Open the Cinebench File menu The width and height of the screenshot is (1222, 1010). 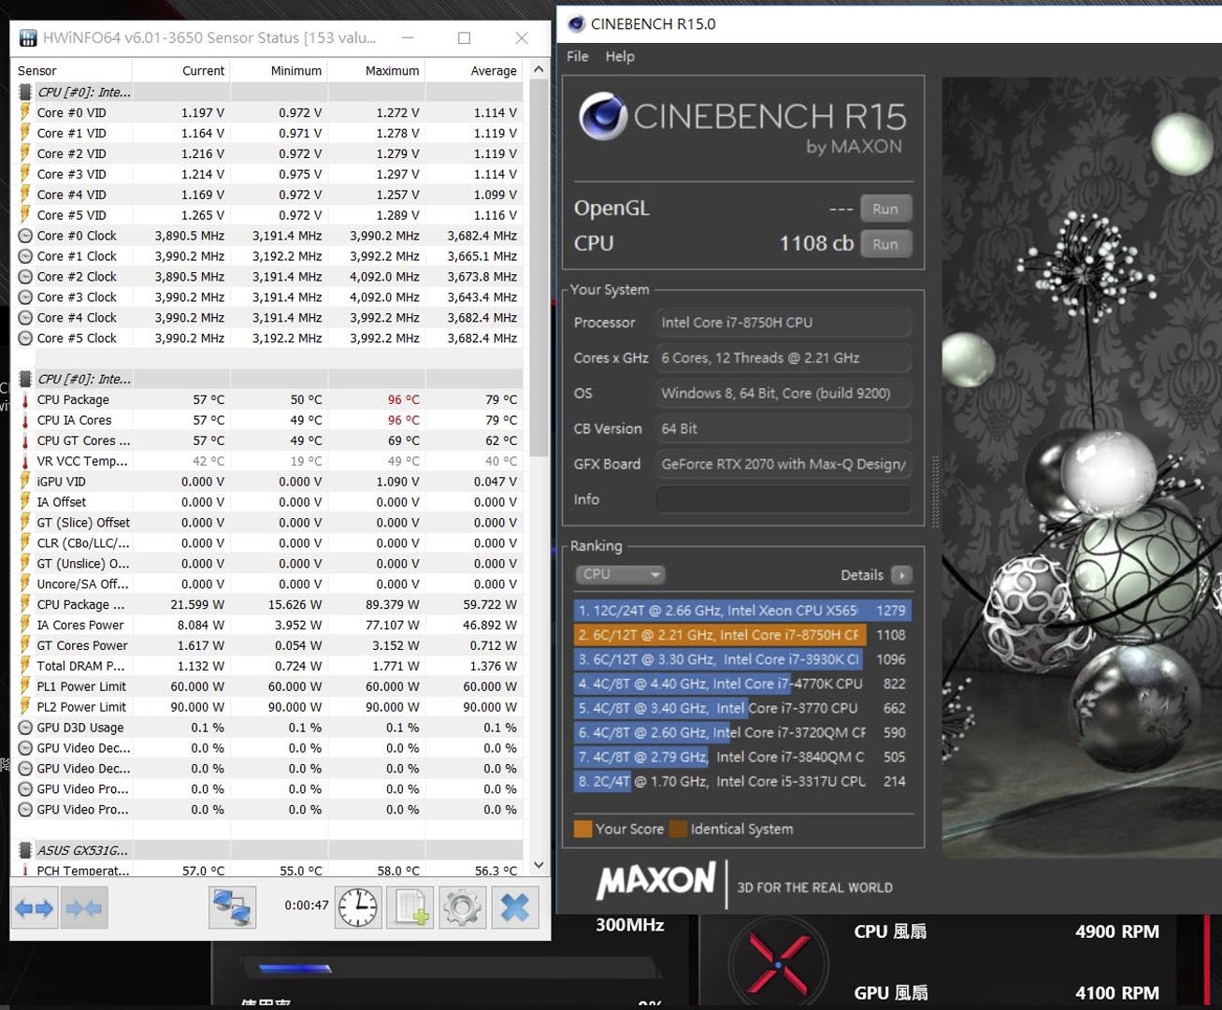[x=578, y=56]
